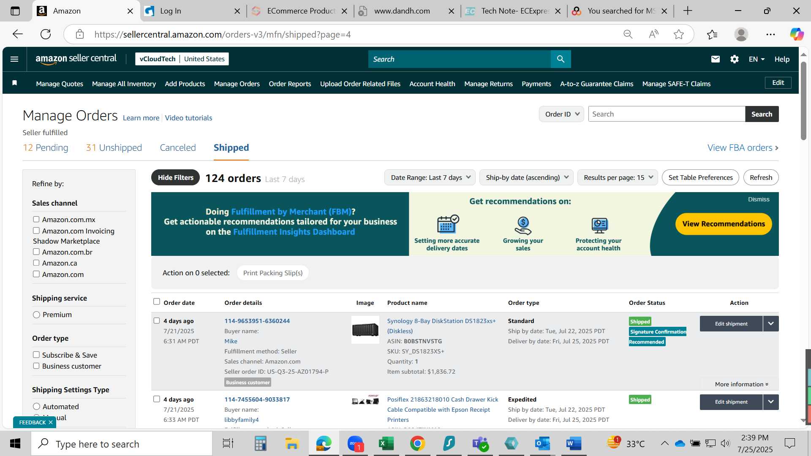Check the Amazon.ca sales channel box
The width and height of the screenshot is (811, 456).
[x=36, y=263]
